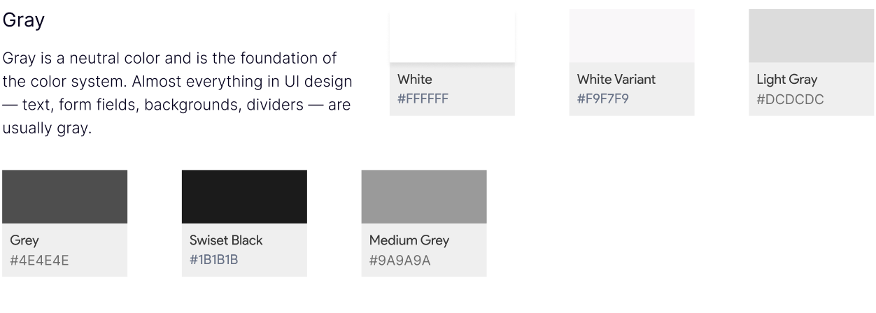Screen dimensions: 876x313
Task: Click the #FFFFFF hex code
Action: [x=423, y=99]
